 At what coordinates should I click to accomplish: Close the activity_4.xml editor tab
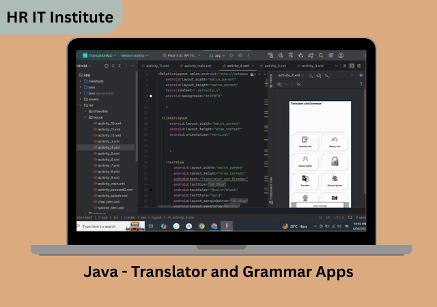253,65
